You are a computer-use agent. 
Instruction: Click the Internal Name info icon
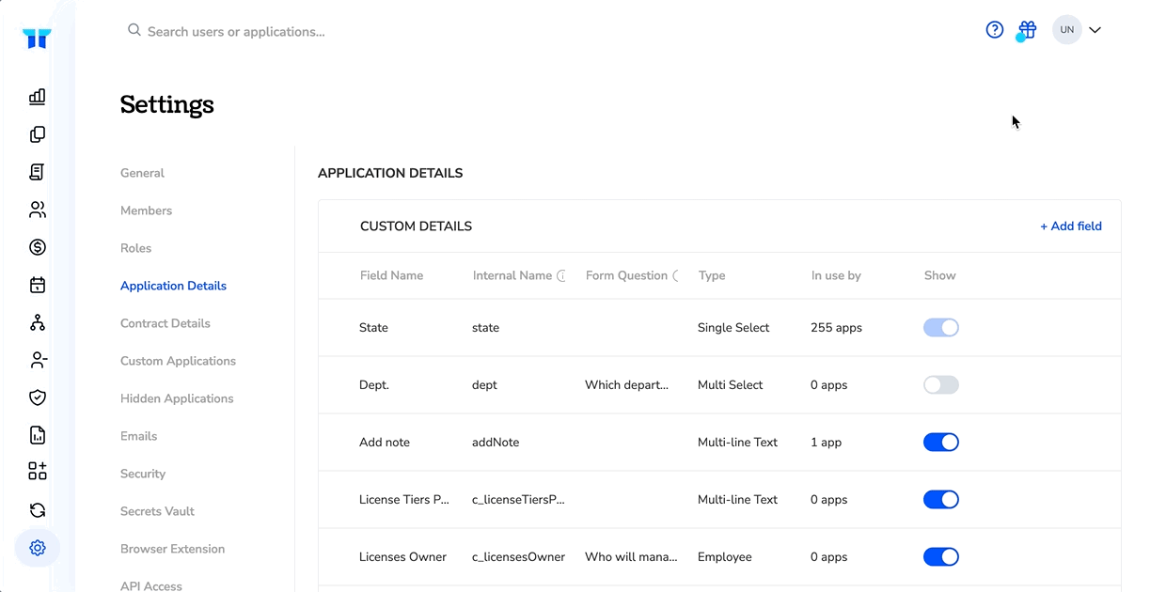click(561, 276)
